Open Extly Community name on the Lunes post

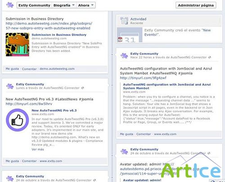(30, 84)
